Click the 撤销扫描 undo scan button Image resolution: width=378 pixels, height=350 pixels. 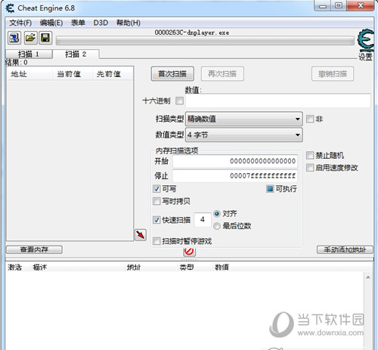(333, 74)
